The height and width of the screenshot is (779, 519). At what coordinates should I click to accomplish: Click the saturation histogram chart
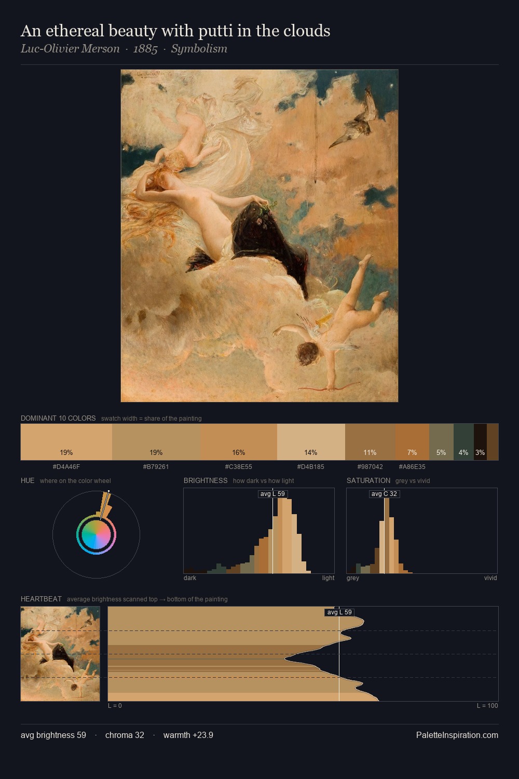tap(422, 531)
